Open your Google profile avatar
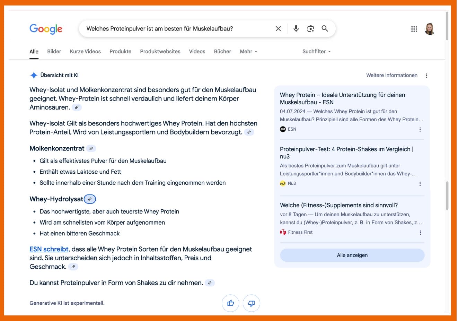The width and height of the screenshot is (458, 321). coord(429,29)
